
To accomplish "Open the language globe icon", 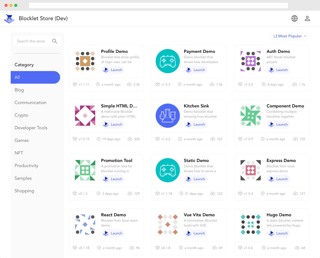I will [x=294, y=18].
